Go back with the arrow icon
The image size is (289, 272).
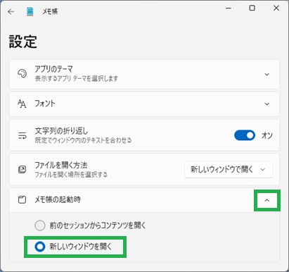tap(11, 11)
